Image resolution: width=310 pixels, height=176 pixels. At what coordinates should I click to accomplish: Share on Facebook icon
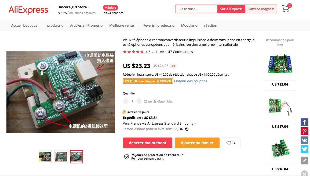click(x=304, y=122)
